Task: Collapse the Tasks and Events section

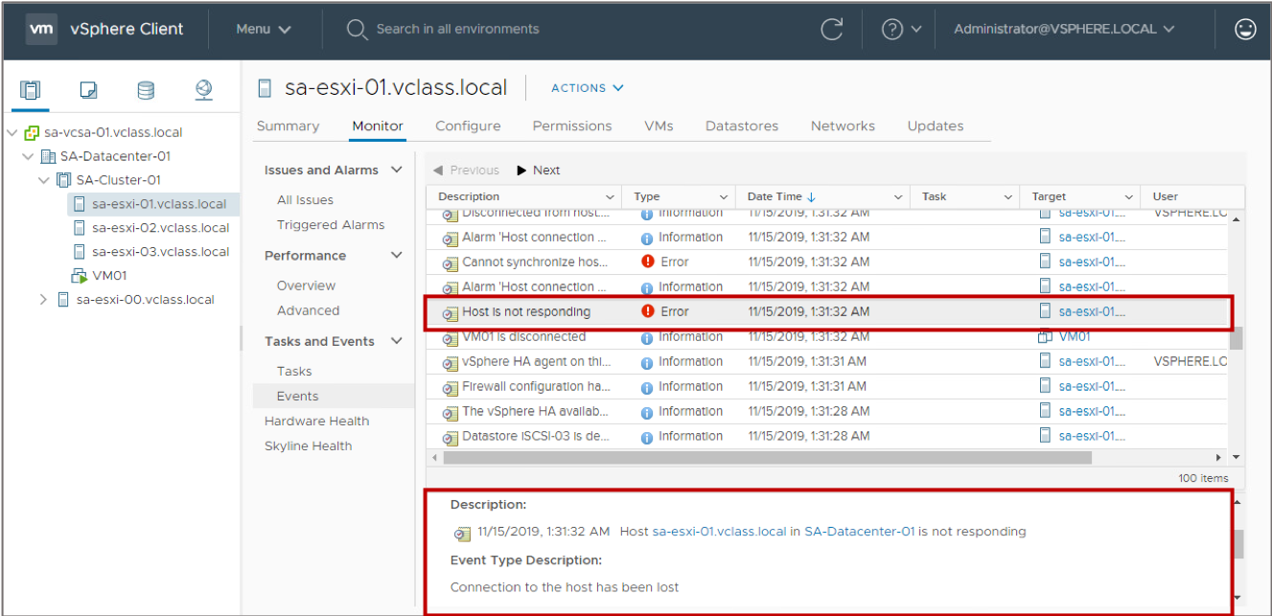Action: click(x=397, y=341)
